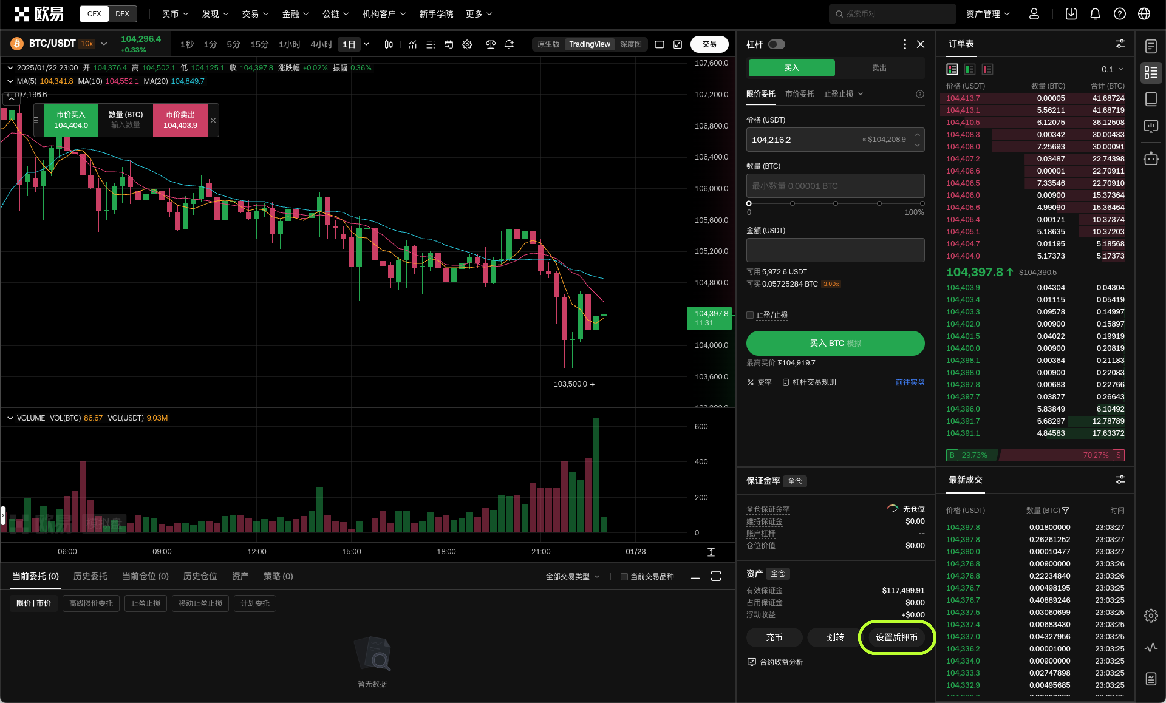Open indicator icon on the chart toolbar
Viewport: 1166px width, 703px height.
coord(412,45)
